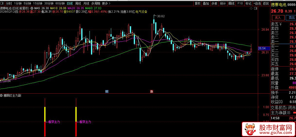
Task: Click the 交易状态: 闭市 status row
Action: click(283, 108)
